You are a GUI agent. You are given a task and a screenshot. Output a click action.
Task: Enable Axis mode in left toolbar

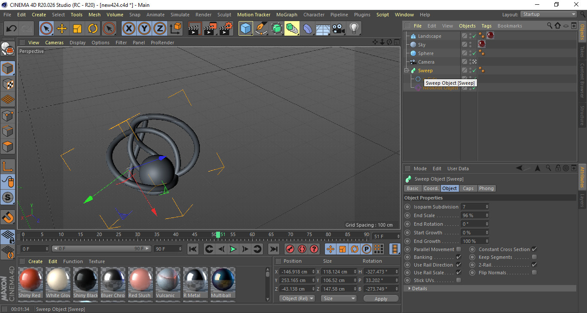(x=8, y=166)
